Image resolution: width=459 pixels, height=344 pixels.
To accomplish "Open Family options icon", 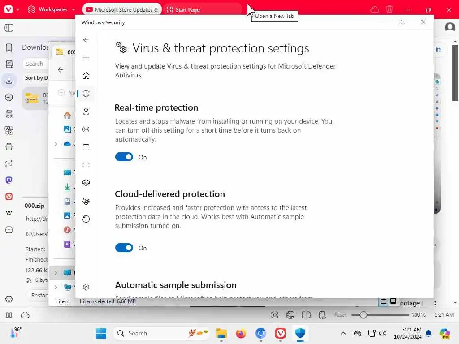I will (x=86, y=201).
